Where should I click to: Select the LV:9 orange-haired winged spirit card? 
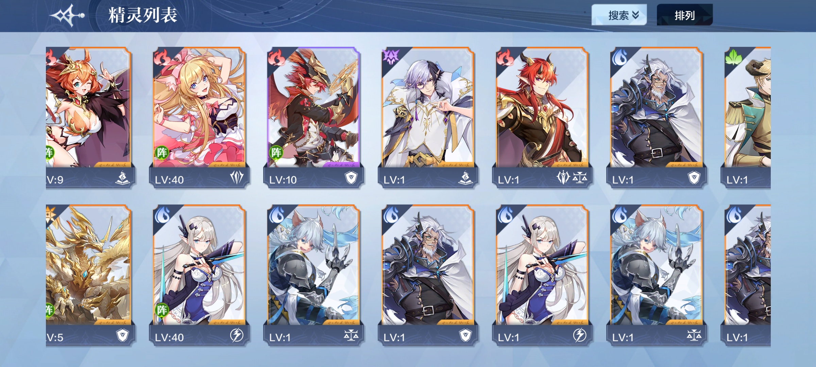[x=89, y=117]
